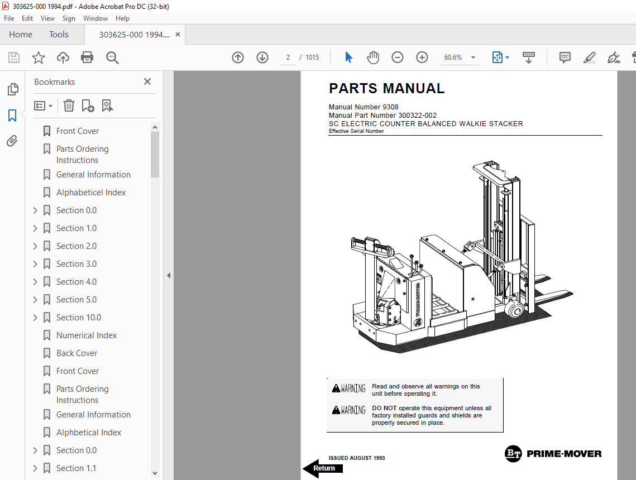Add the document to starred favorites

39,57
